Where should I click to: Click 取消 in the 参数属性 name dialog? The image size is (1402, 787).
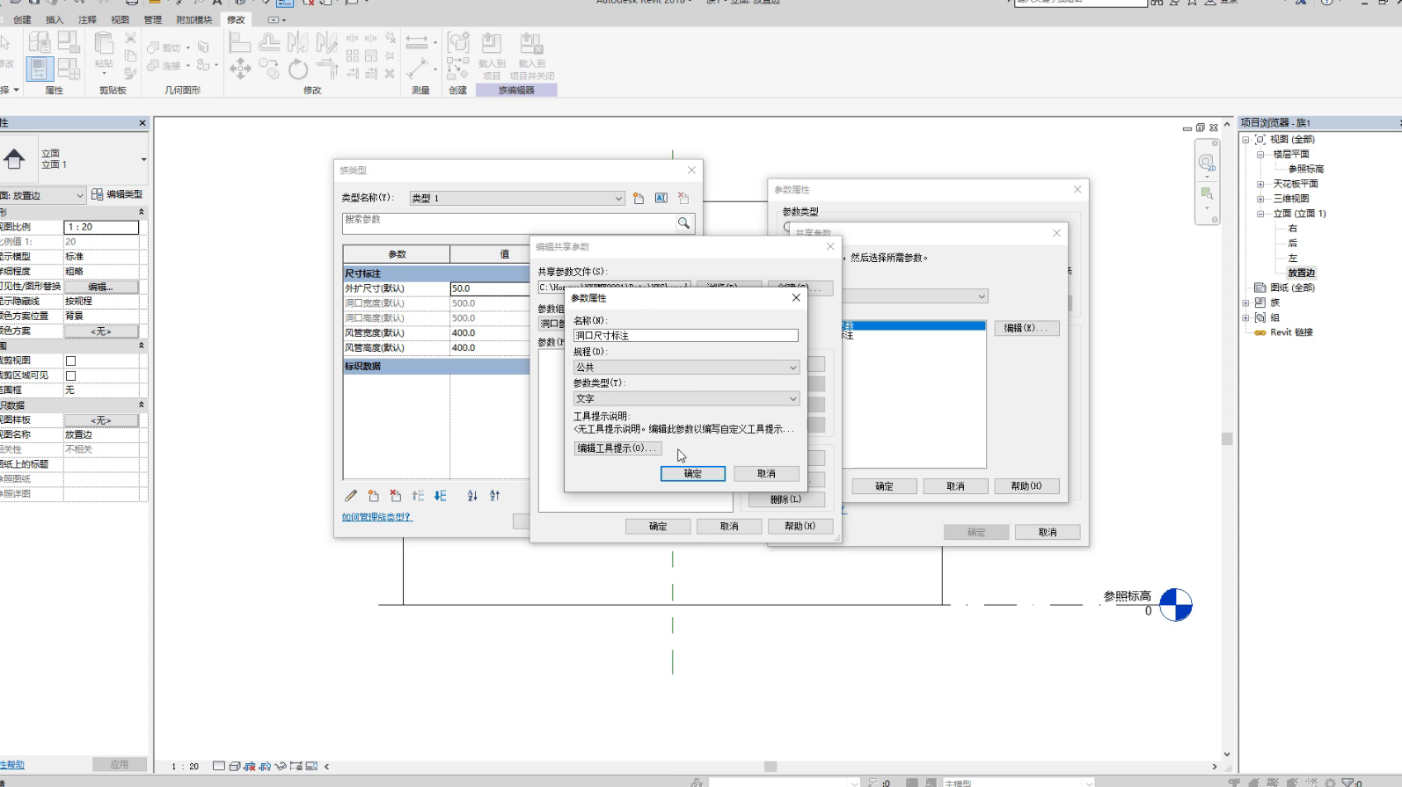point(766,474)
